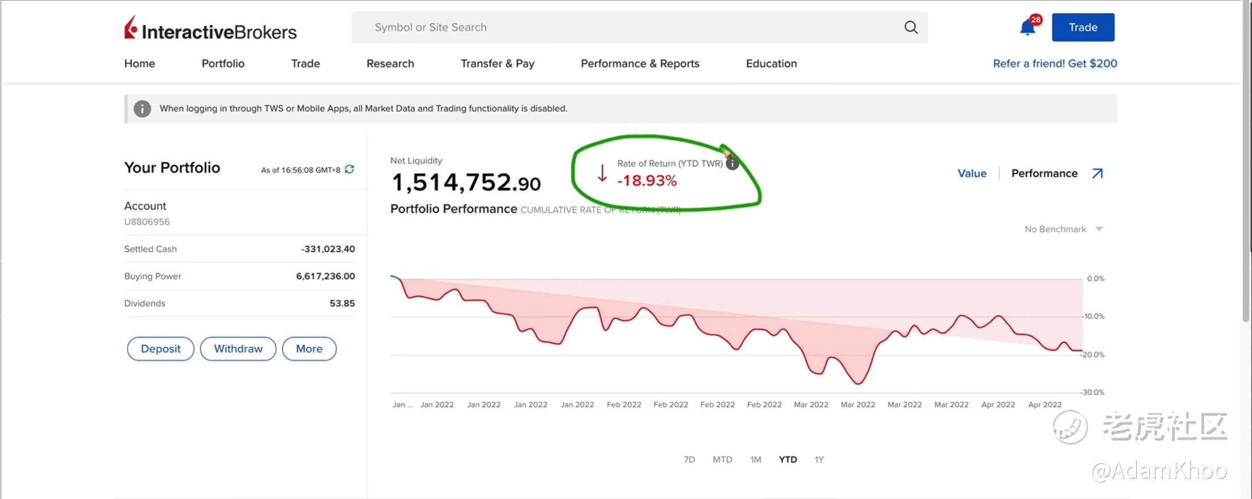
Task: Click the Dividends label
Action: coord(145,303)
